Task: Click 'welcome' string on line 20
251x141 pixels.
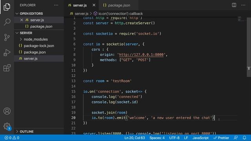Action: pos(137,118)
